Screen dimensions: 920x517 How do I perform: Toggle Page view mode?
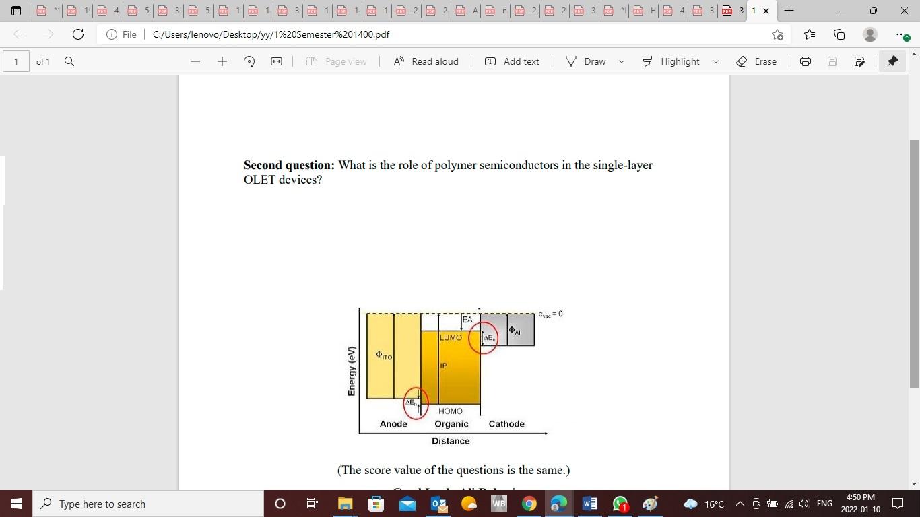point(337,61)
